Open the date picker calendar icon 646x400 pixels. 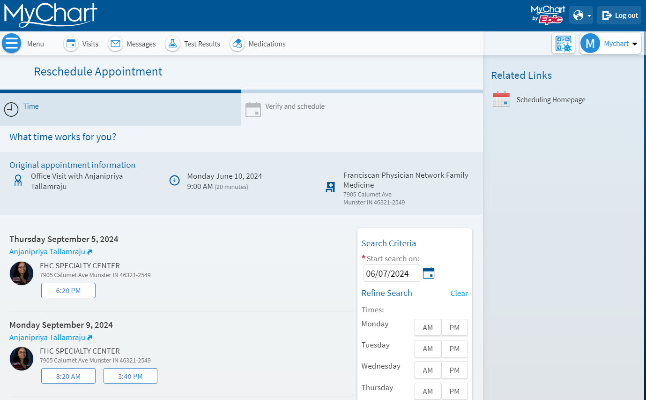[x=429, y=273]
